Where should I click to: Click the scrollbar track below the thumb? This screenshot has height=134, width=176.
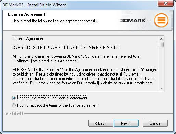[161, 67]
